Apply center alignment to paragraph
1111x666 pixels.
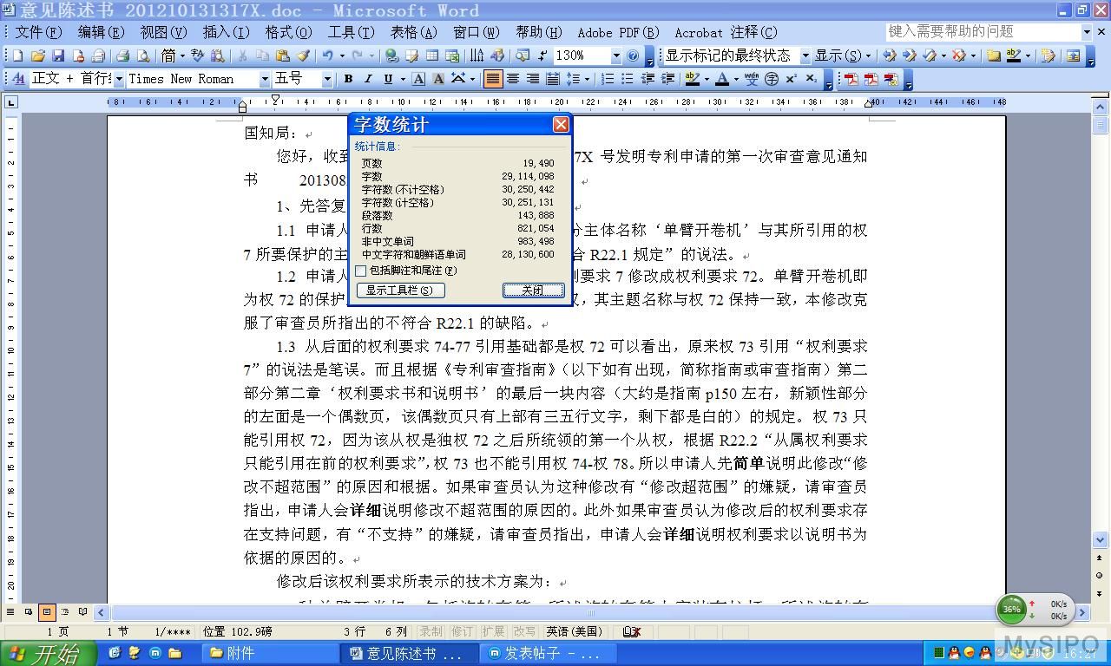pos(513,79)
